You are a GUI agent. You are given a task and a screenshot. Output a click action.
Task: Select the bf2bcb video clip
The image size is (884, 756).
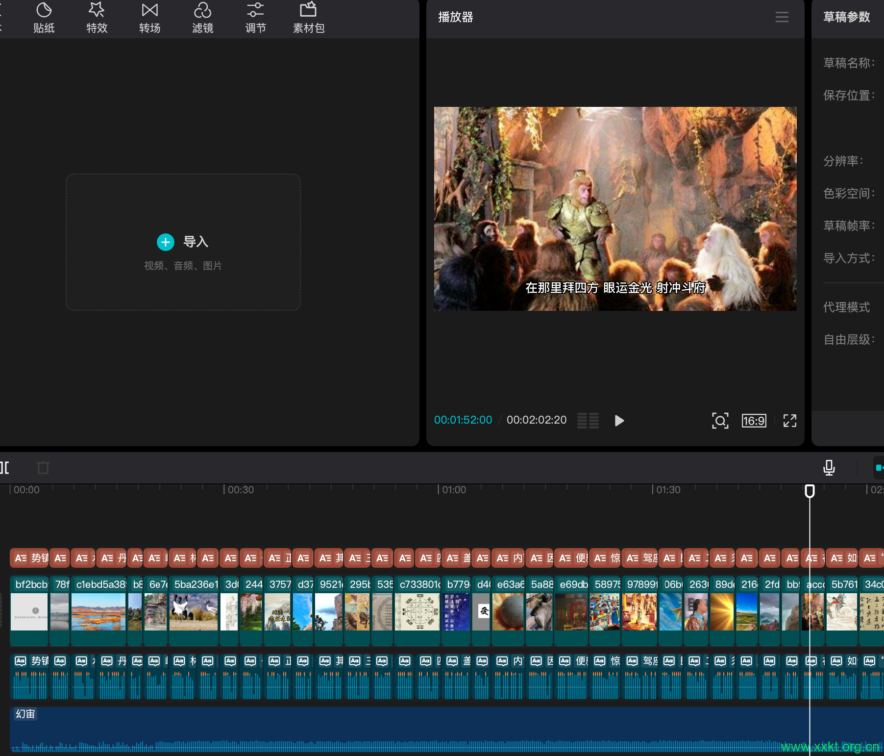pyautogui.click(x=29, y=610)
